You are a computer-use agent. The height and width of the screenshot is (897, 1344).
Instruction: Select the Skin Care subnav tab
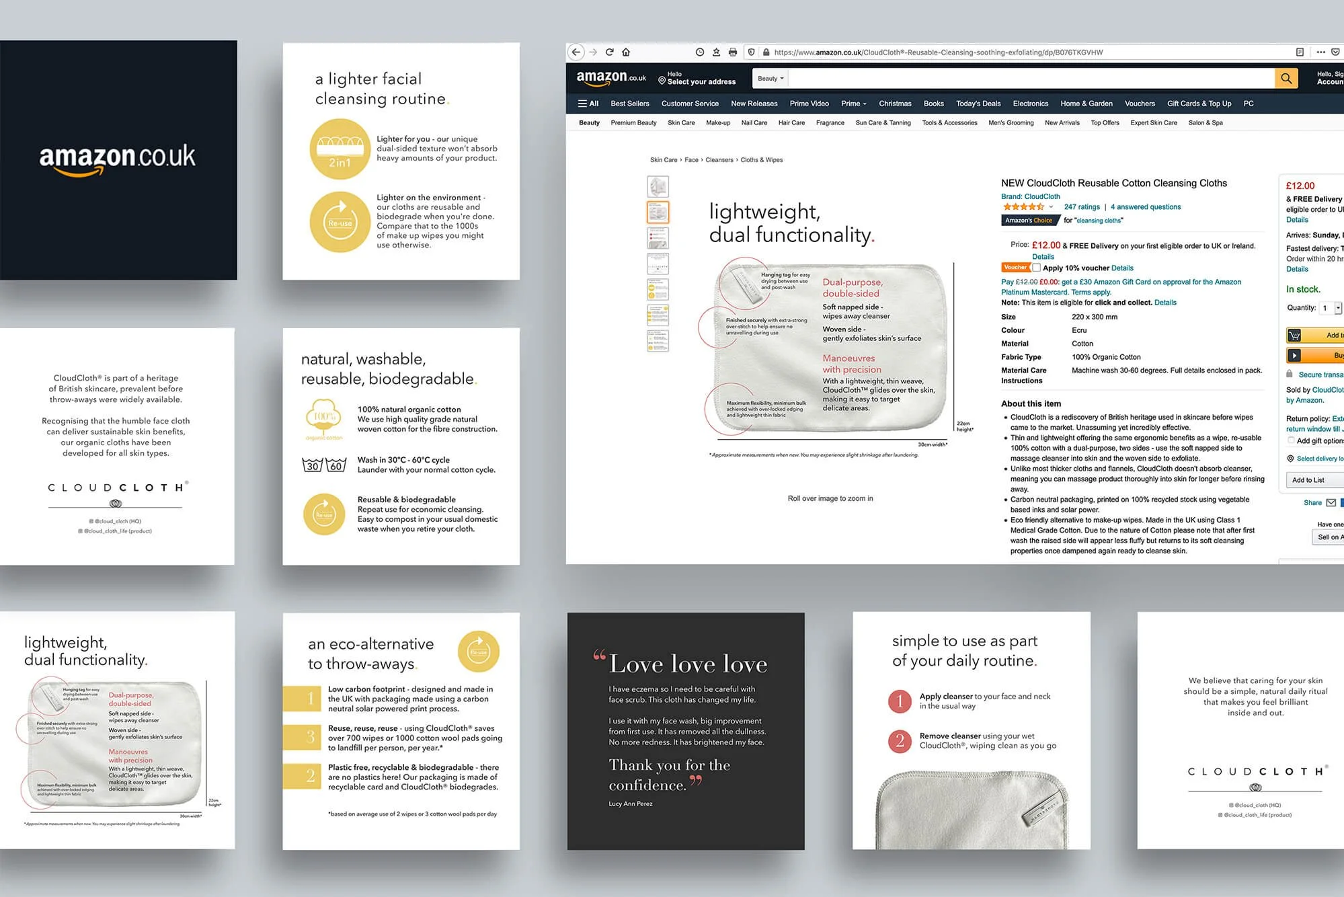tap(680, 123)
